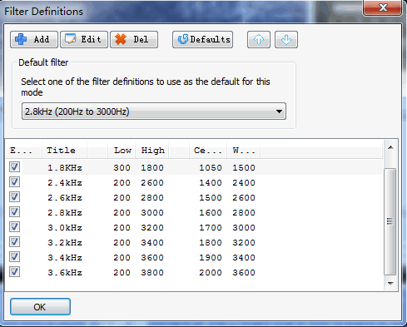Select the 3.6kHz title cell
Viewport: 407px width, 327px height.
(x=65, y=273)
